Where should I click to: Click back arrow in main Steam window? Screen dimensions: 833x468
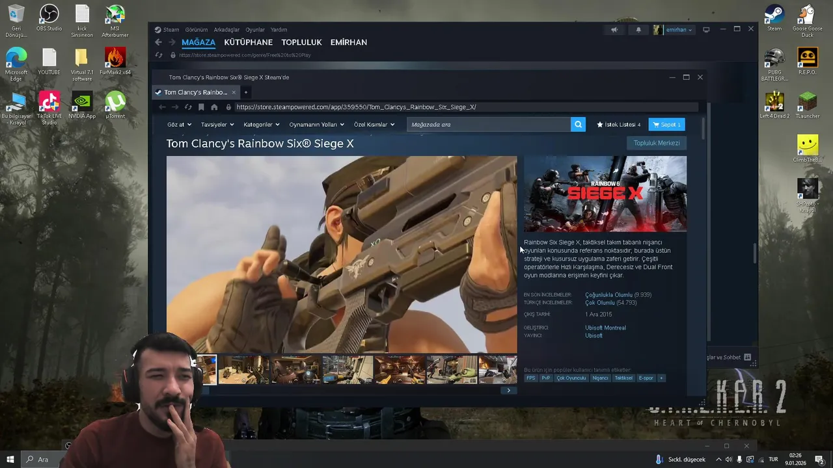click(158, 42)
